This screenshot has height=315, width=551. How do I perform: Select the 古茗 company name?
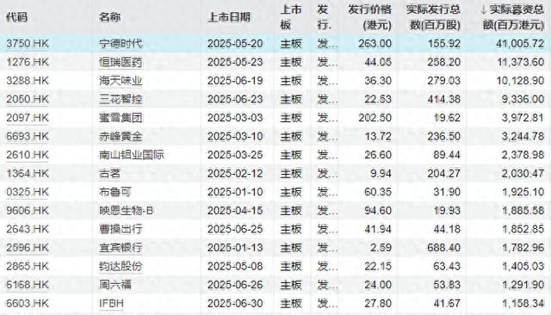[x=109, y=174]
